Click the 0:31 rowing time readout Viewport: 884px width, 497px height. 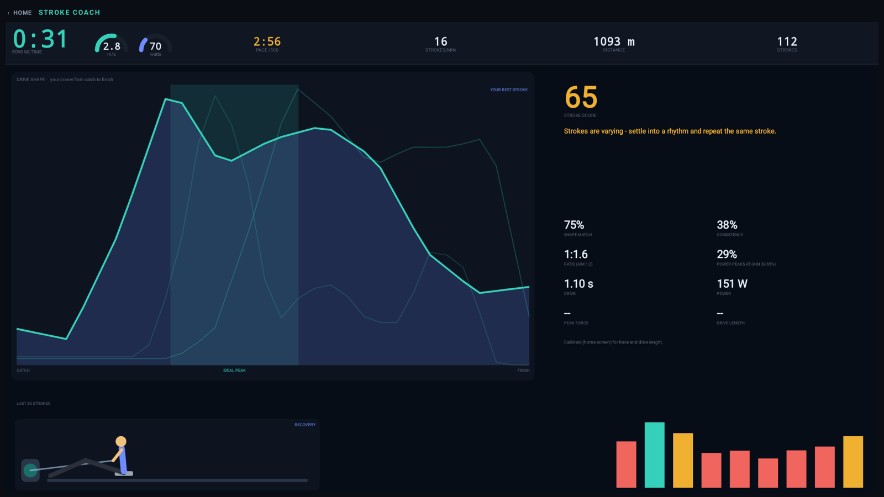tap(40, 39)
